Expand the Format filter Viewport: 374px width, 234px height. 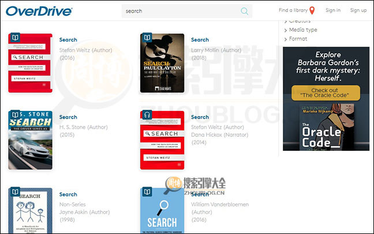pyautogui.click(x=298, y=39)
